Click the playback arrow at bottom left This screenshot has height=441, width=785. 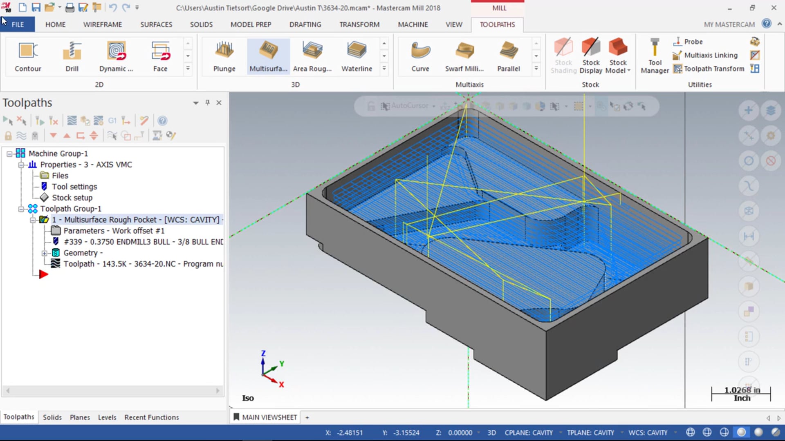(43, 274)
